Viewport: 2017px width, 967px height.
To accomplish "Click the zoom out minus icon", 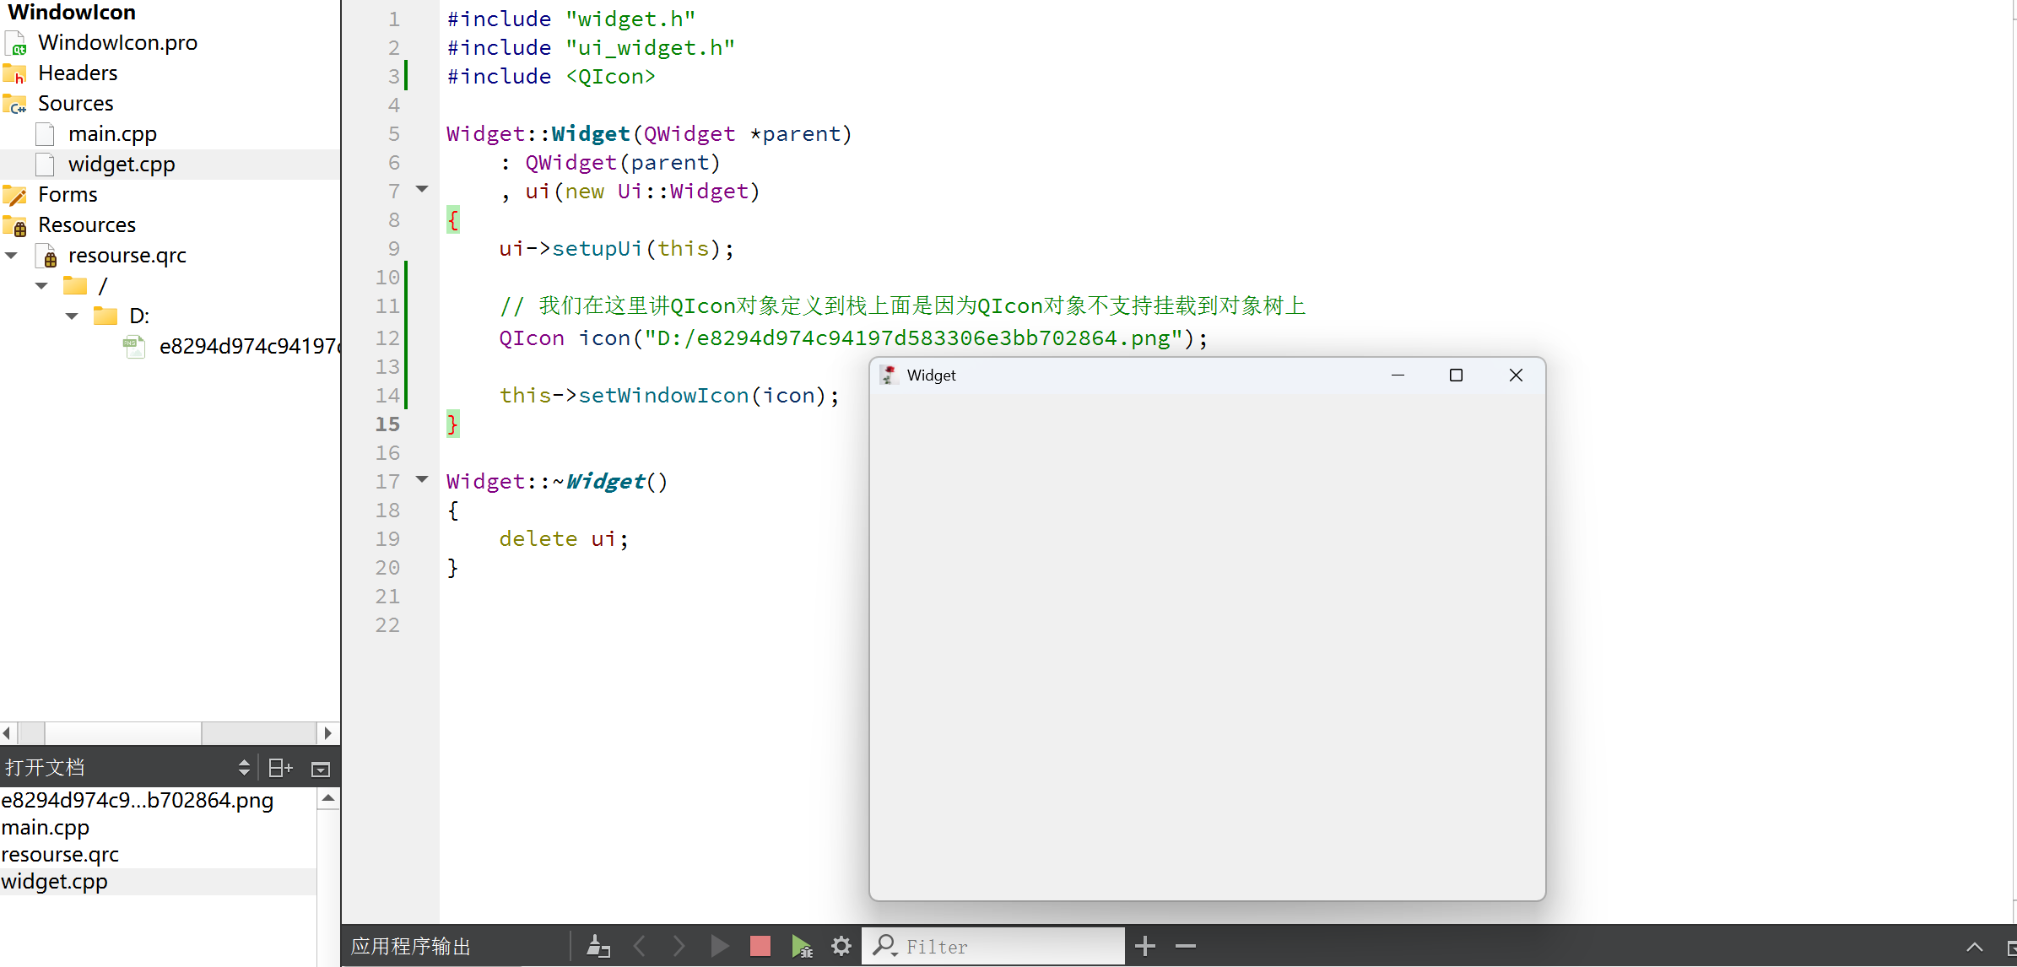I will click(x=1185, y=946).
